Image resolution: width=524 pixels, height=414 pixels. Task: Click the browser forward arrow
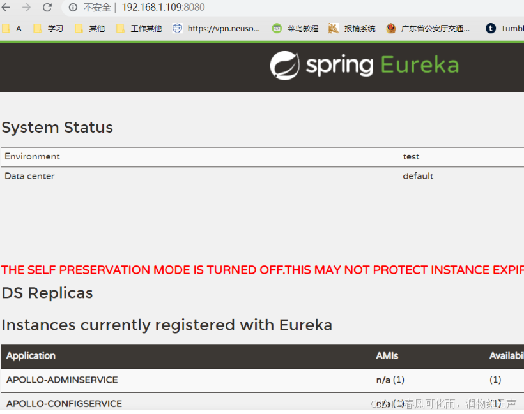26,8
